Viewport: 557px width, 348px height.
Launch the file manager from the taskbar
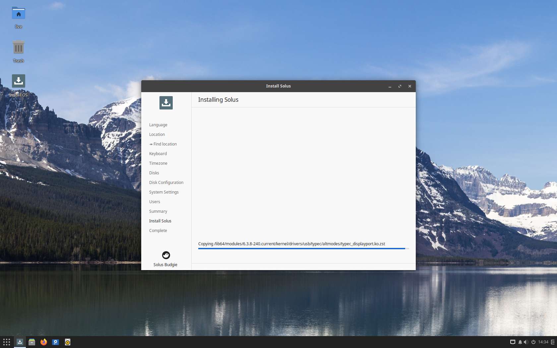tap(32, 342)
